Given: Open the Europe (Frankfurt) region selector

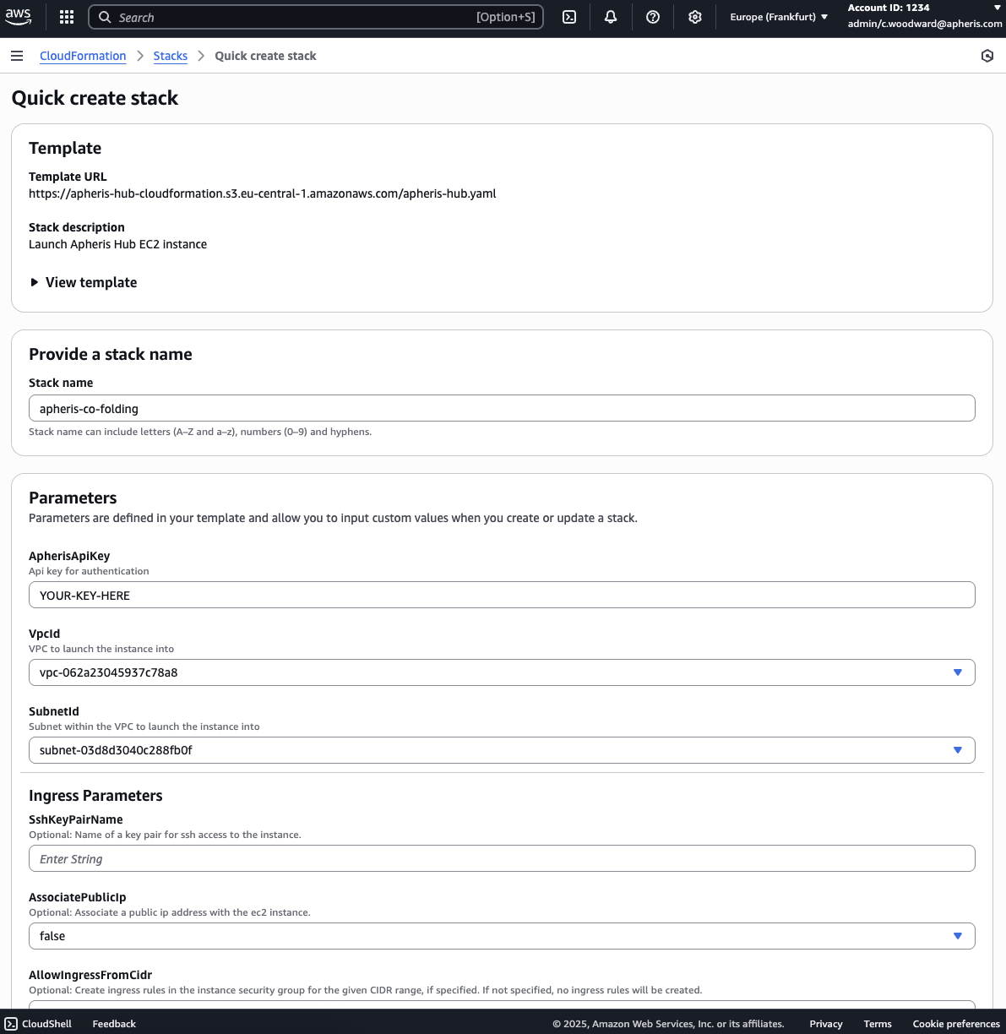Looking at the screenshot, I should (x=779, y=17).
